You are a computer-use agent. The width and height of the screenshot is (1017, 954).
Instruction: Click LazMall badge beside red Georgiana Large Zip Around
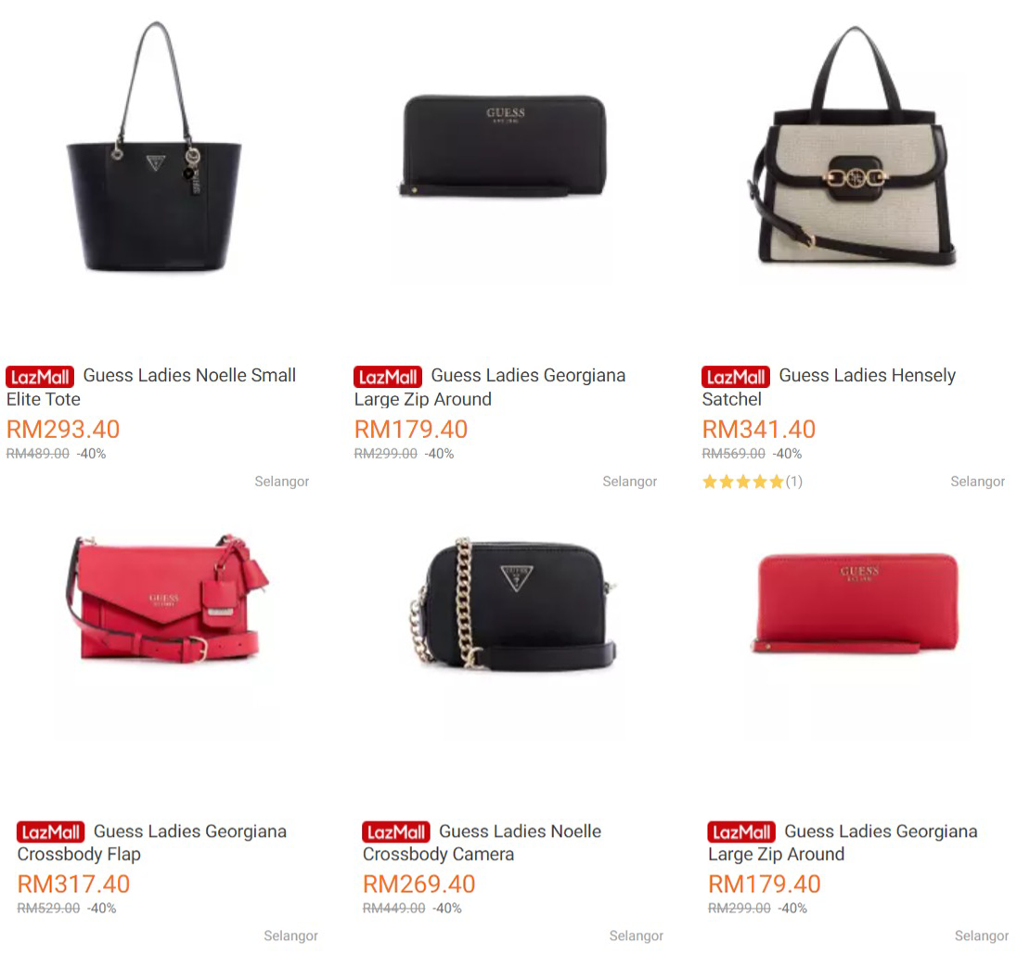(x=741, y=832)
